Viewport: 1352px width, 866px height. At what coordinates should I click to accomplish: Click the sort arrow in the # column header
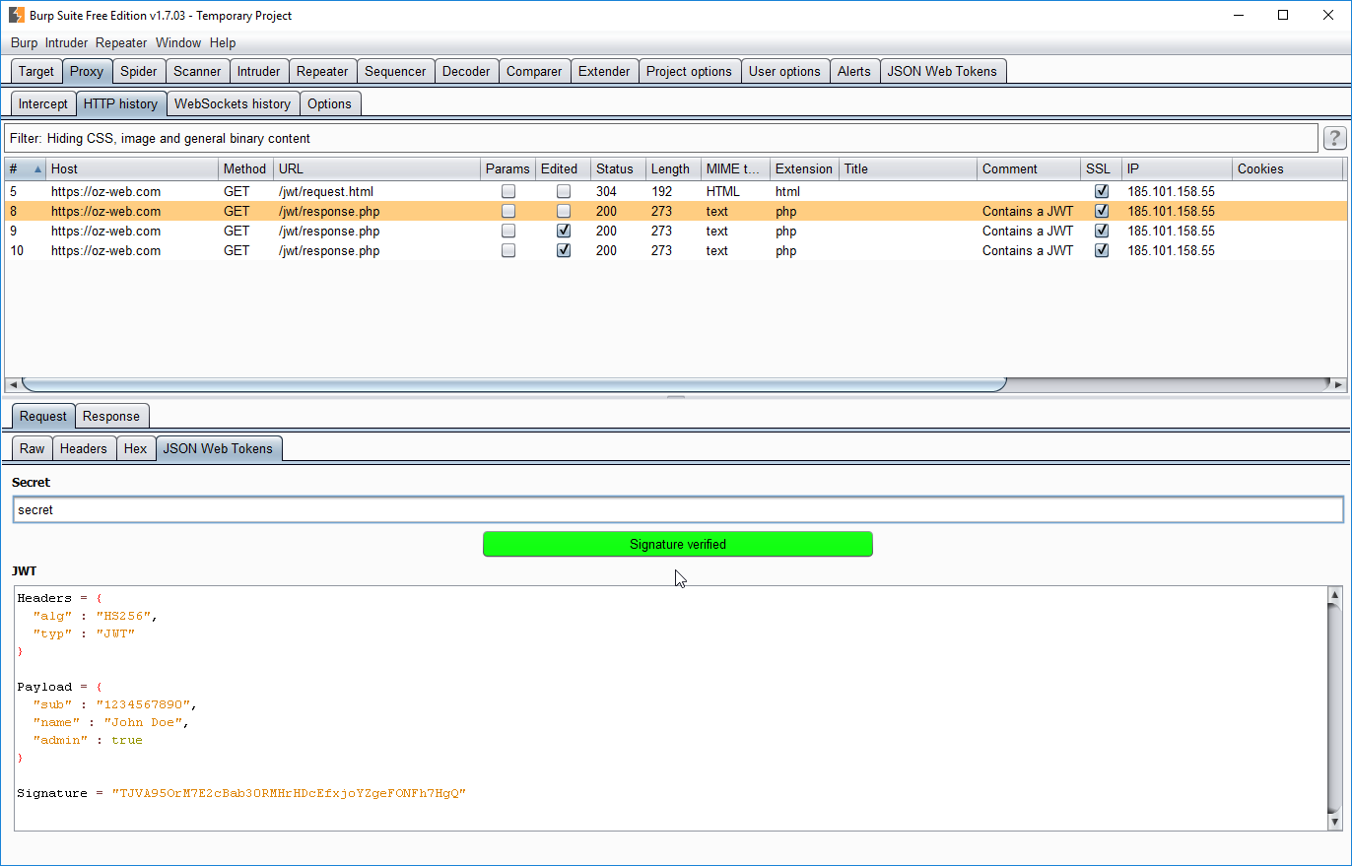coord(38,169)
